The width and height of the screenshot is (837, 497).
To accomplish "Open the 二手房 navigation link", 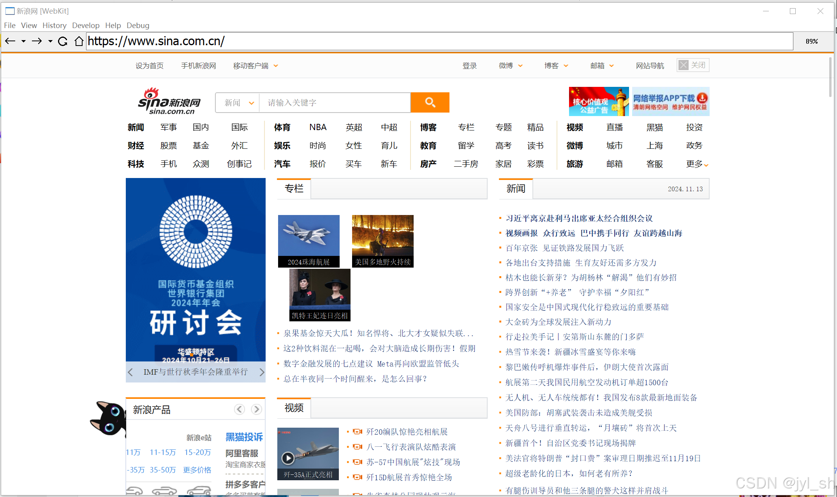I will point(466,164).
